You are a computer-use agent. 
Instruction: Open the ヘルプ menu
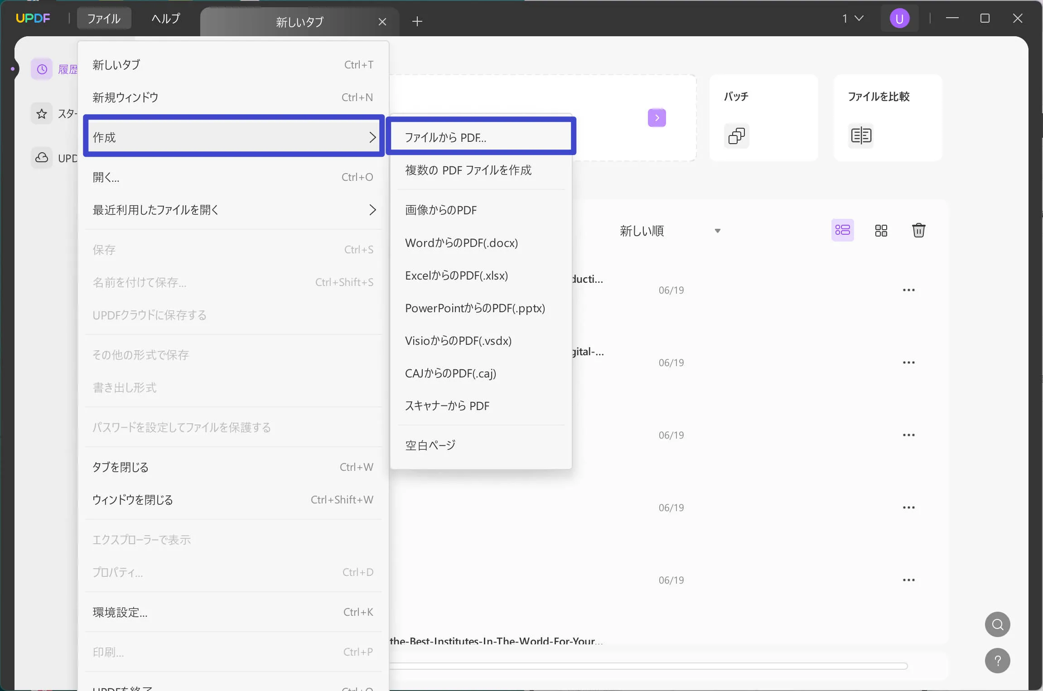pyautogui.click(x=166, y=19)
